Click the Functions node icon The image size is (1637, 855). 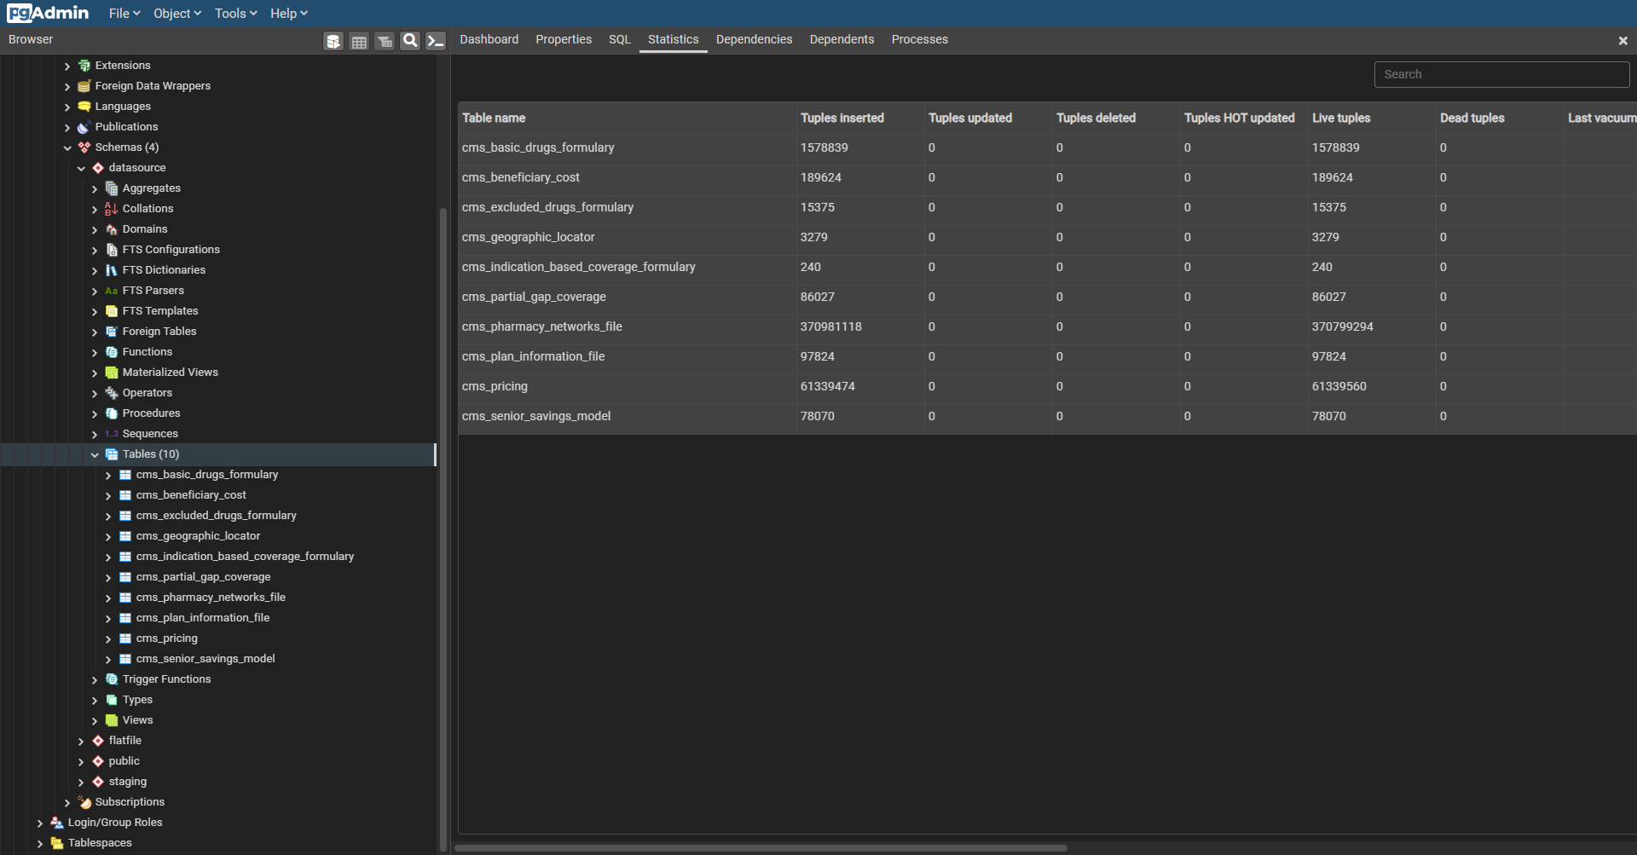(x=112, y=352)
